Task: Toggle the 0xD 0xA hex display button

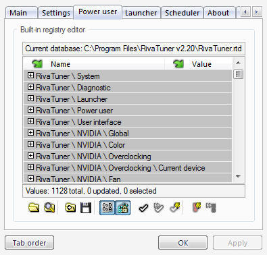Action: (x=107, y=207)
